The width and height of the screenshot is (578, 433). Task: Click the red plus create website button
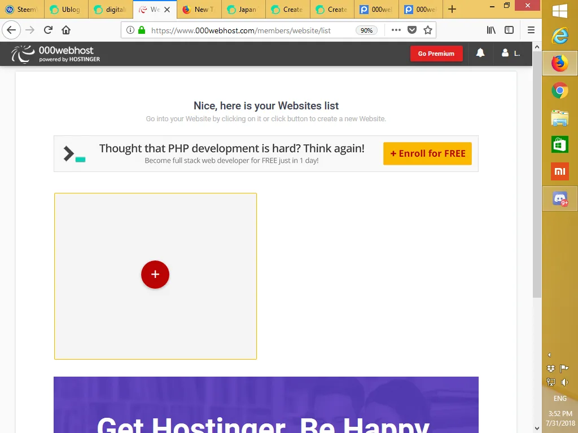pyautogui.click(x=155, y=275)
